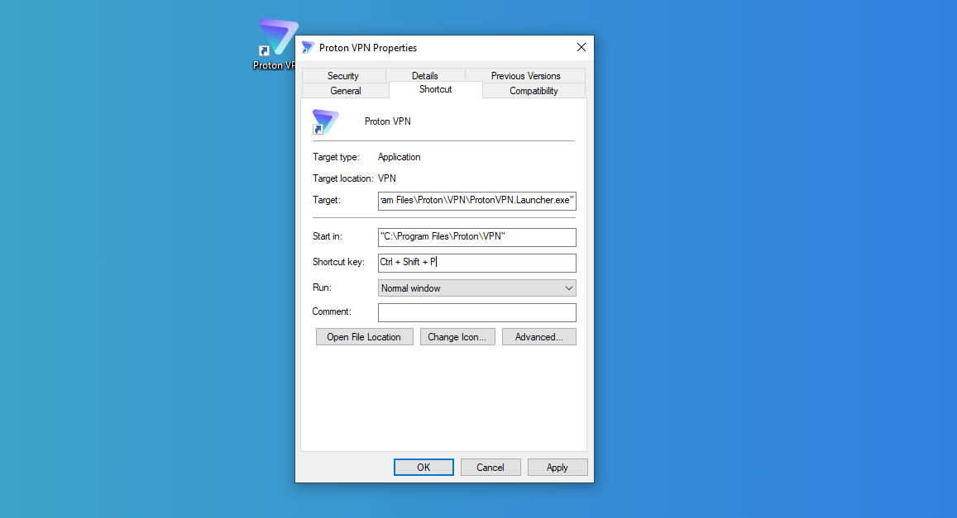Image resolution: width=957 pixels, height=518 pixels.
Task: Click the Start in field
Action: [476, 237]
